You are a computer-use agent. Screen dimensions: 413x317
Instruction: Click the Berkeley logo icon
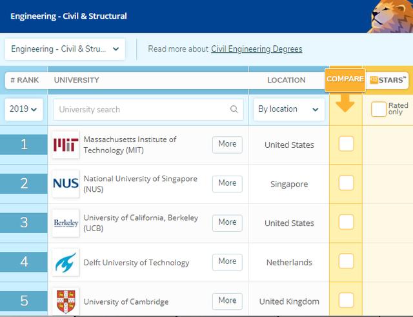pyautogui.click(x=65, y=223)
